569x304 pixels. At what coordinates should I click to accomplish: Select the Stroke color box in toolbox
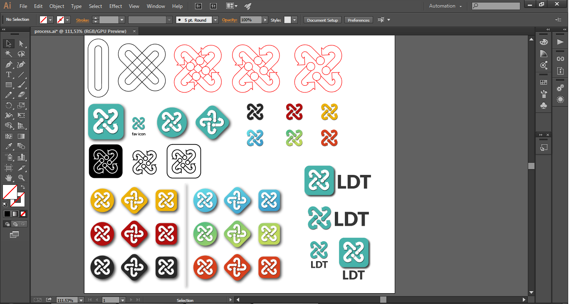(x=18, y=199)
